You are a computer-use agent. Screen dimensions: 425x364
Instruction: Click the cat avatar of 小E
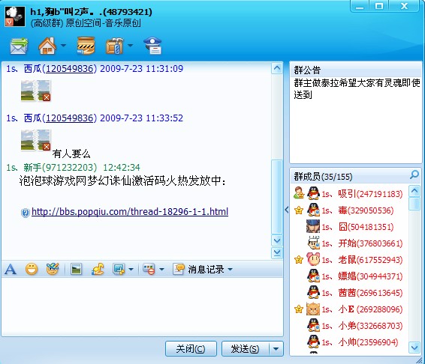[x=313, y=309]
